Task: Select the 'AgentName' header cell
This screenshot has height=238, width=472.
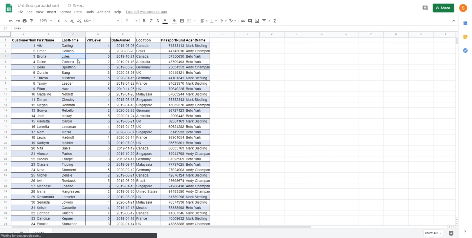Action: click(197, 40)
